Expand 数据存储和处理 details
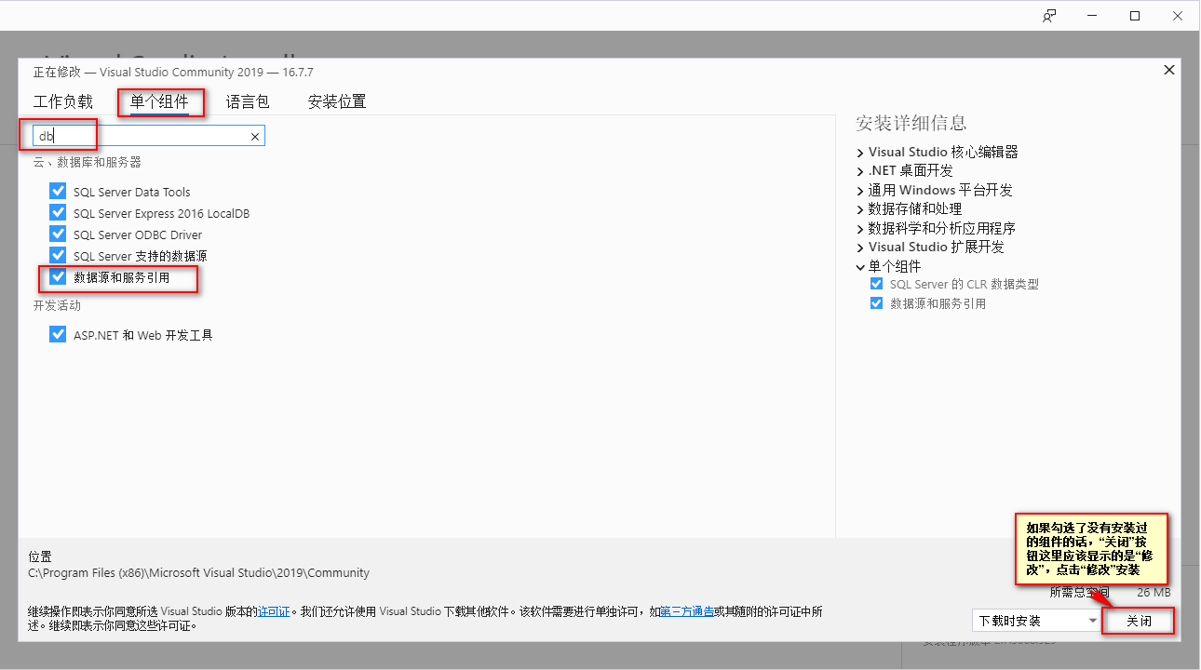The height and width of the screenshot is (670, 1201). 860,209
